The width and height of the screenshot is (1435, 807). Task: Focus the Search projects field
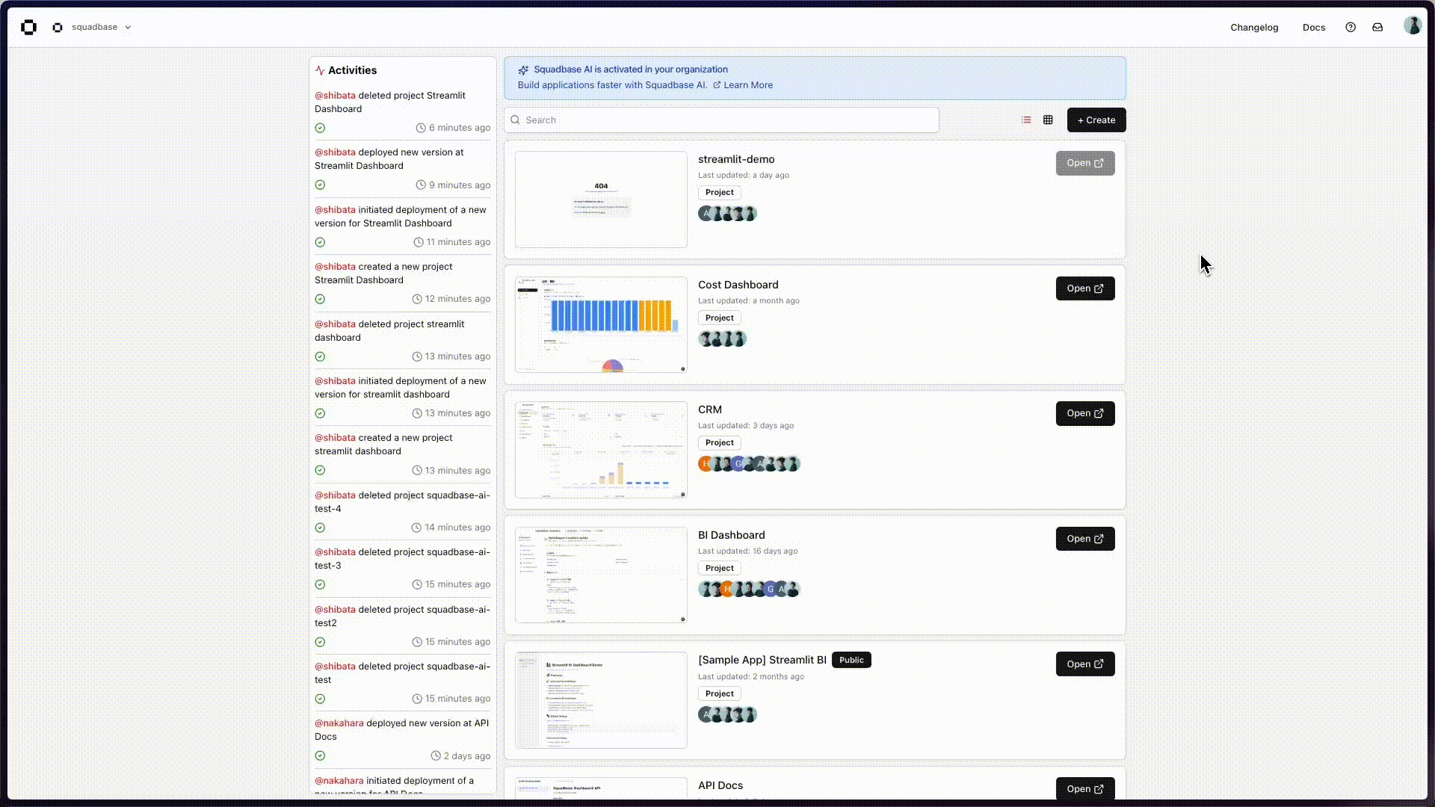click(722, 120)
